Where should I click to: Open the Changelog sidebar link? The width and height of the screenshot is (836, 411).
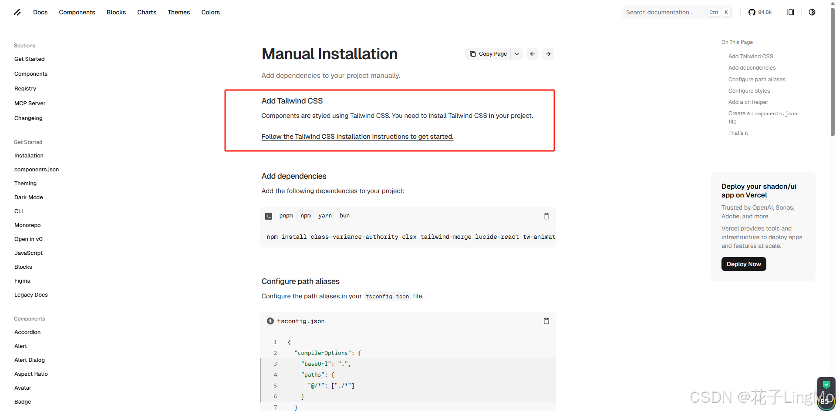28,118
